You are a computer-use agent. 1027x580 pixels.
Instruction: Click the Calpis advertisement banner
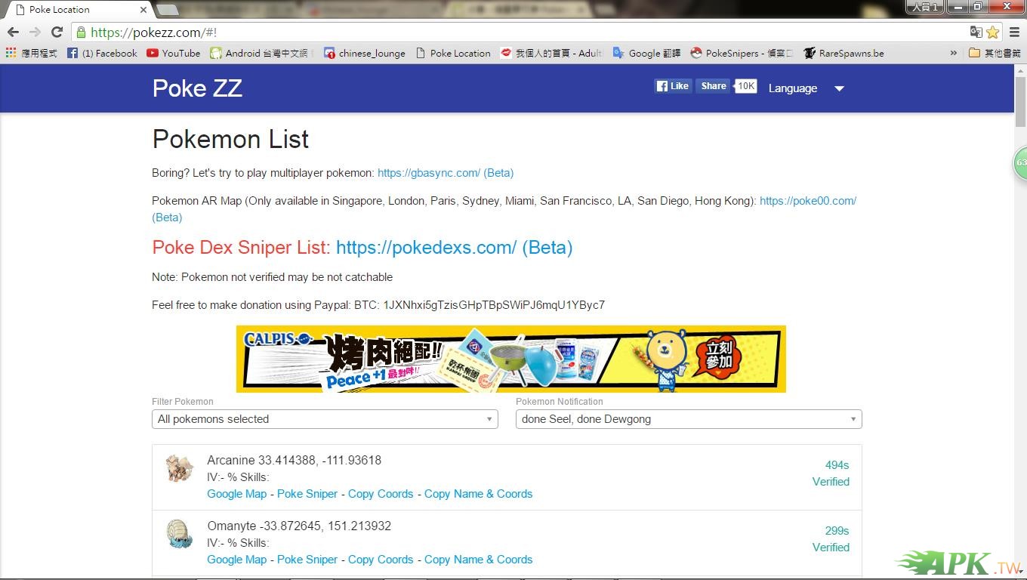[x=511, y=359]
